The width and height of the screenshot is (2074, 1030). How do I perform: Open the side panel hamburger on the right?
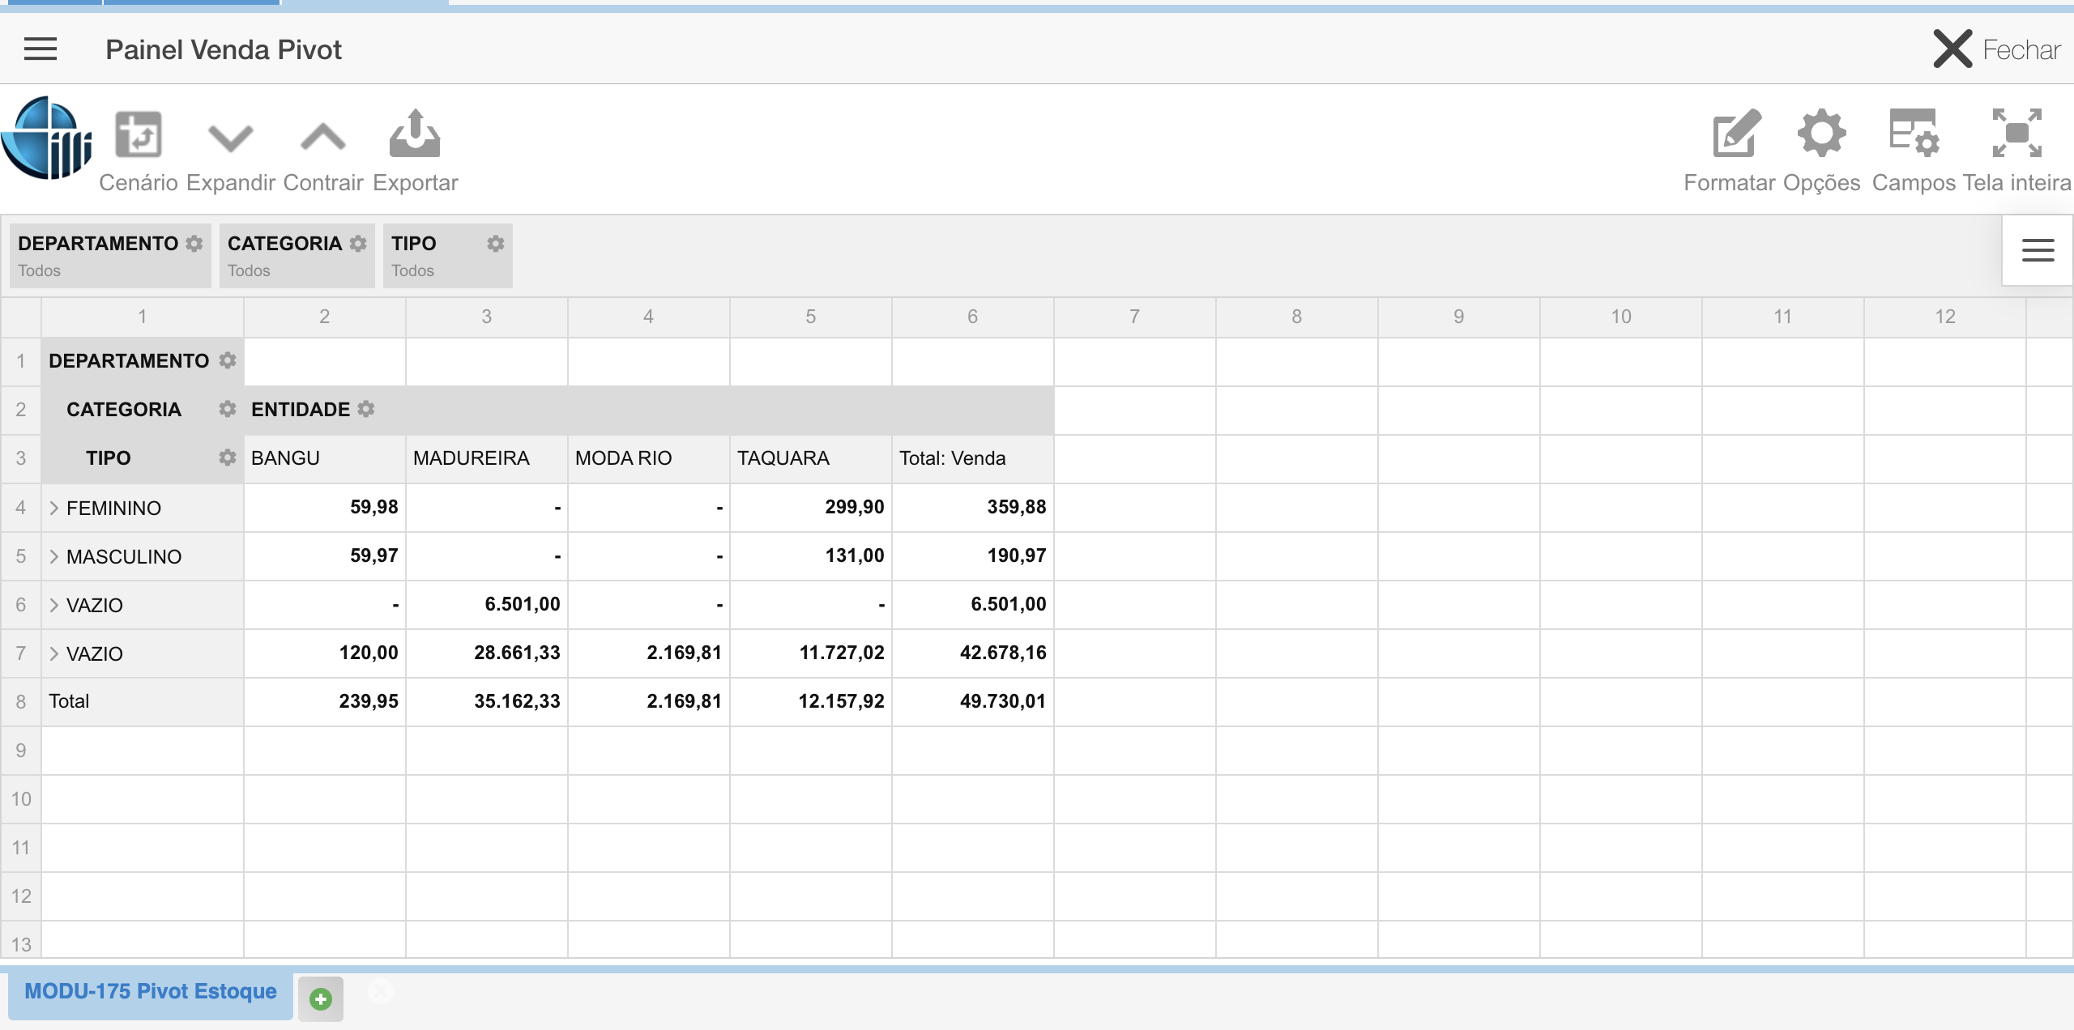(2038, 250)
